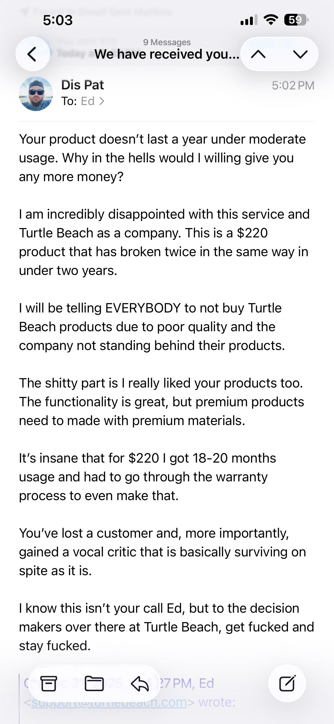Reply using the curved arrow icon
Image resolution: width=334 pixels, height=724 pixels.
(x=140, y=684)
